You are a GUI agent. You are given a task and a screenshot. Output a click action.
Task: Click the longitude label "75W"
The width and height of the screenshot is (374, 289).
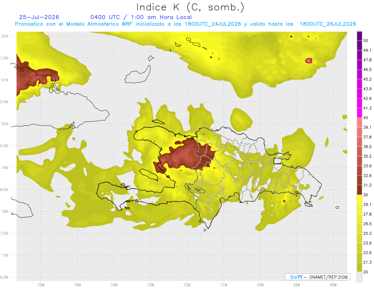pos(78,285)
